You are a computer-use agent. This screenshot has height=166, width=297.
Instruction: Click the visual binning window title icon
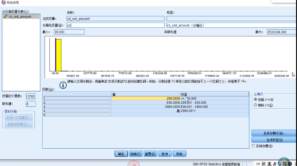3,2
